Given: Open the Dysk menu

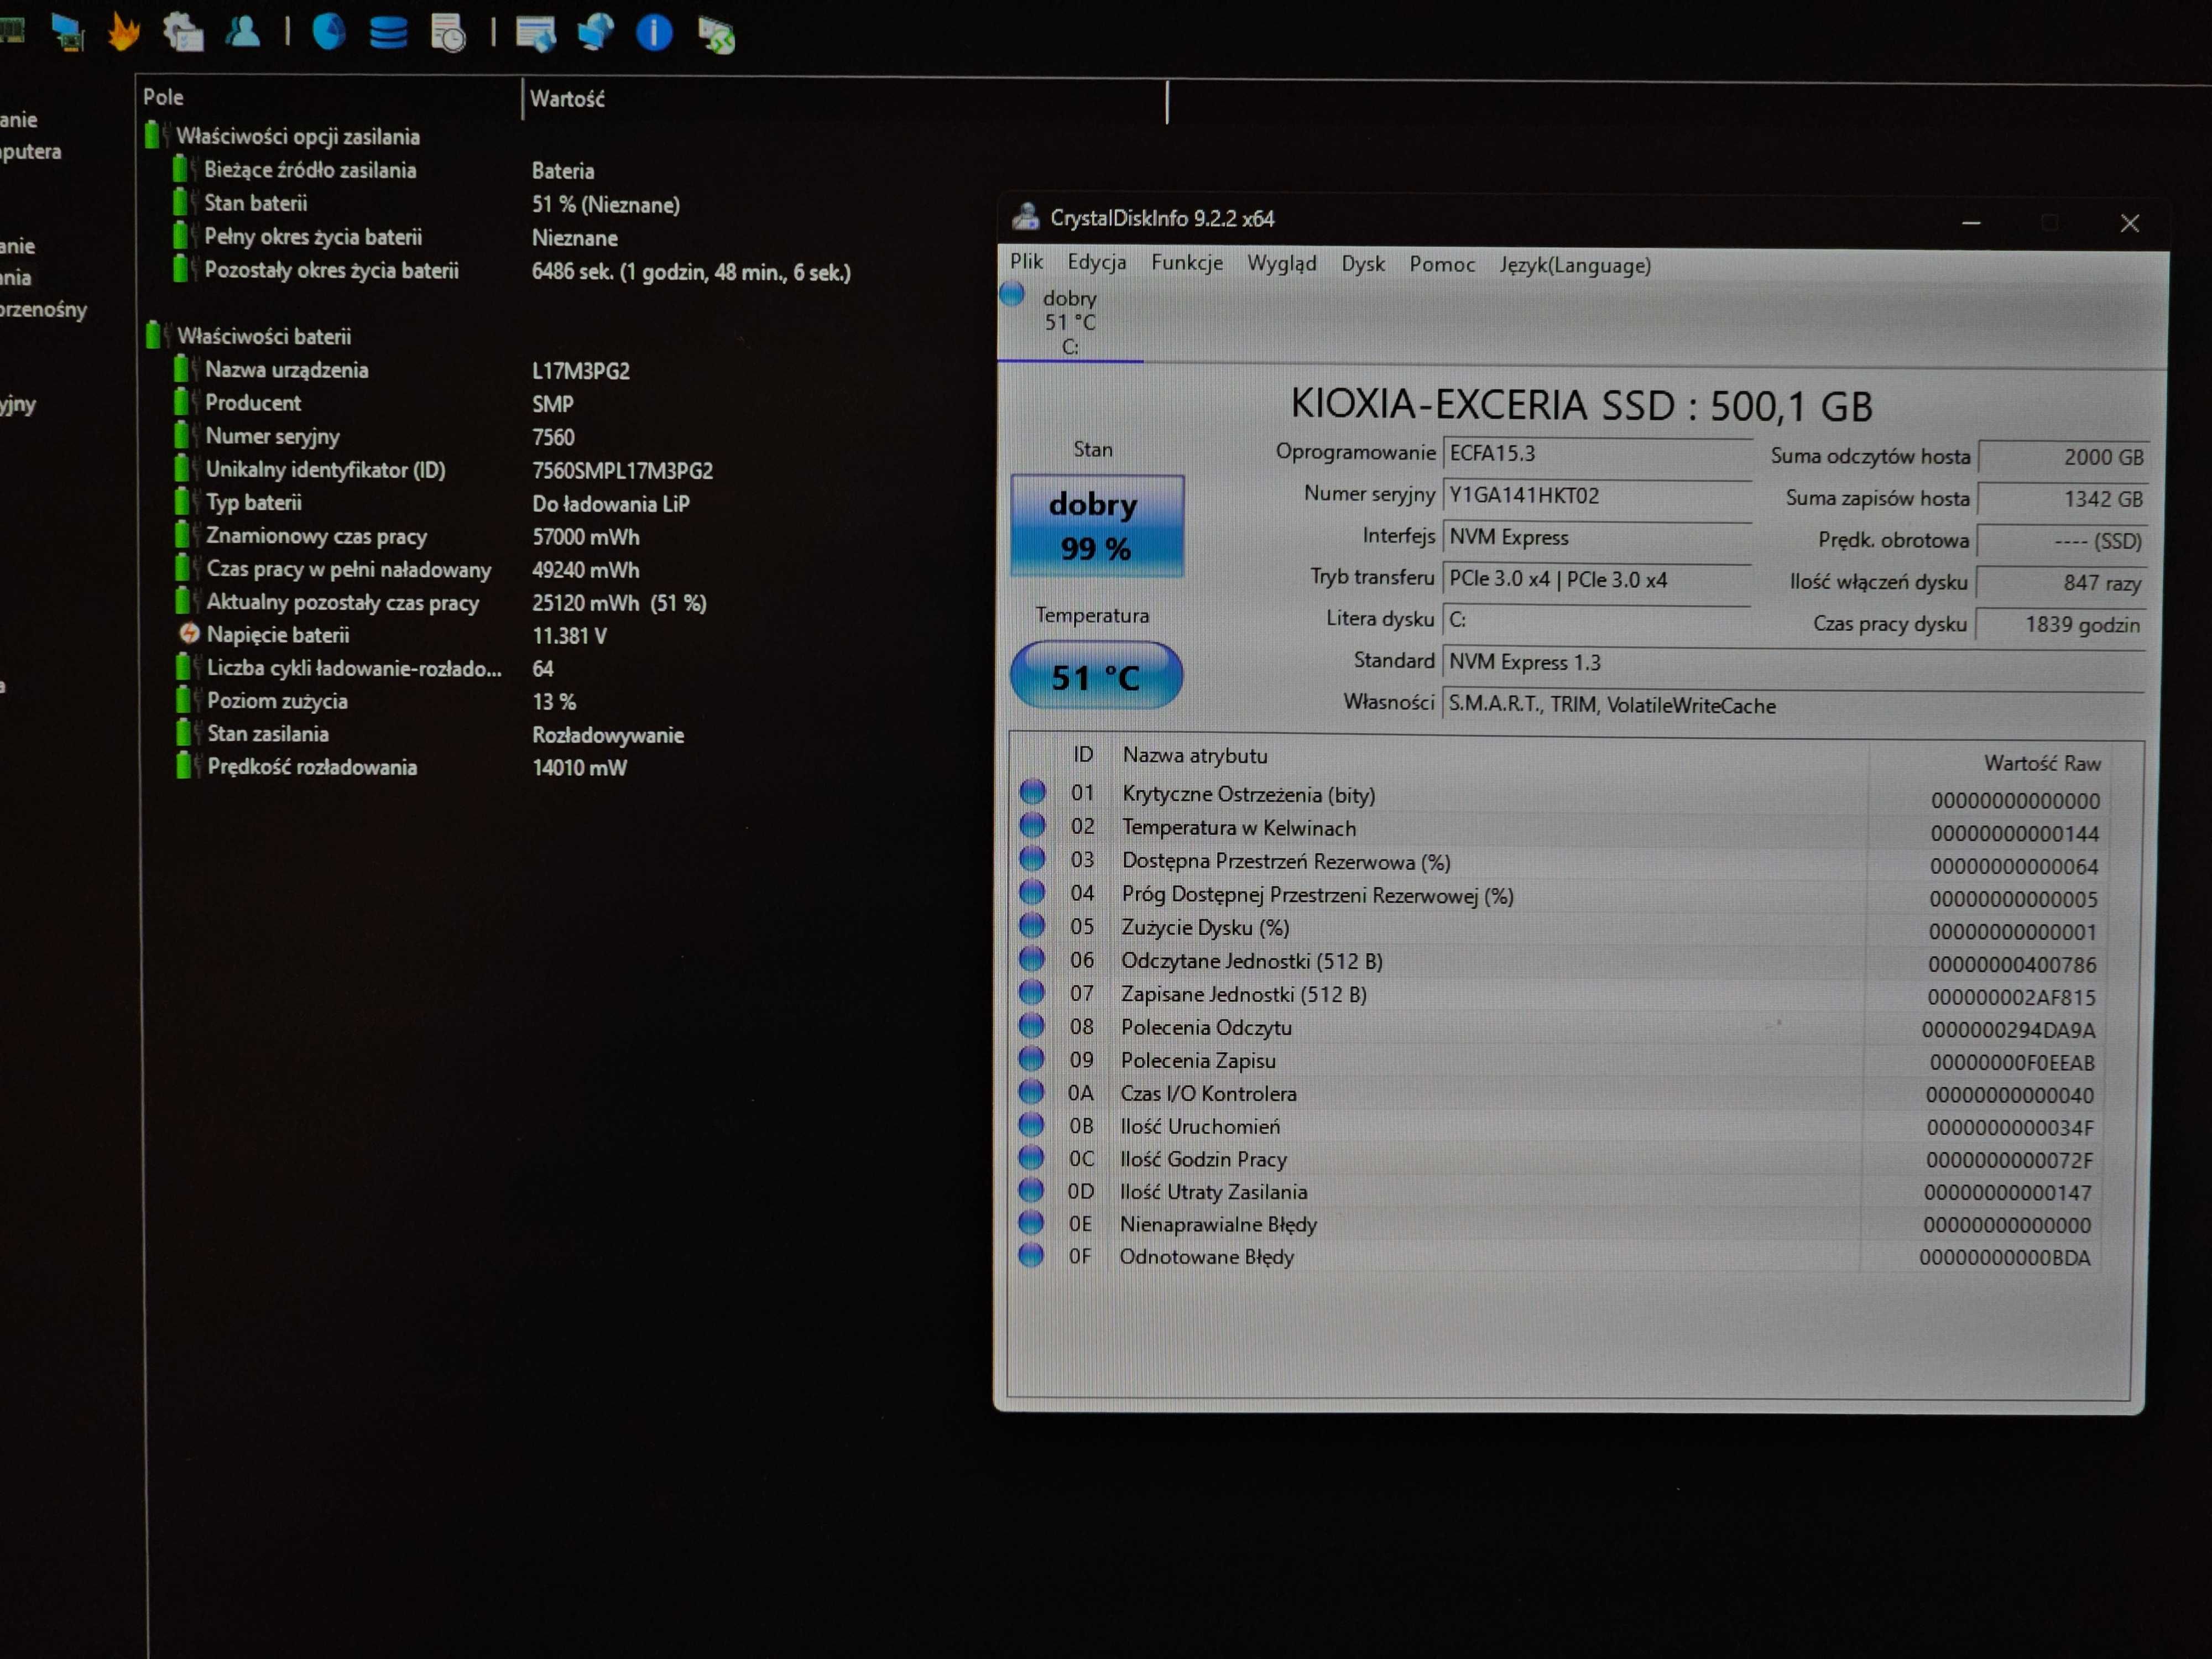Looking at the screenshot, I should pyautogui.click(x=1362, y=264).
